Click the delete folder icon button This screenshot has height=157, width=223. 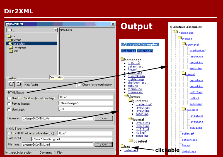19,84
